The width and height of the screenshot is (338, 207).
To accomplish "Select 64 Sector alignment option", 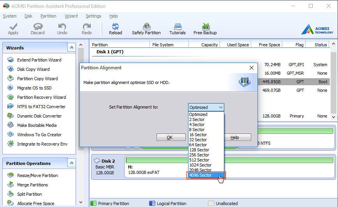I will click(206, 145).
